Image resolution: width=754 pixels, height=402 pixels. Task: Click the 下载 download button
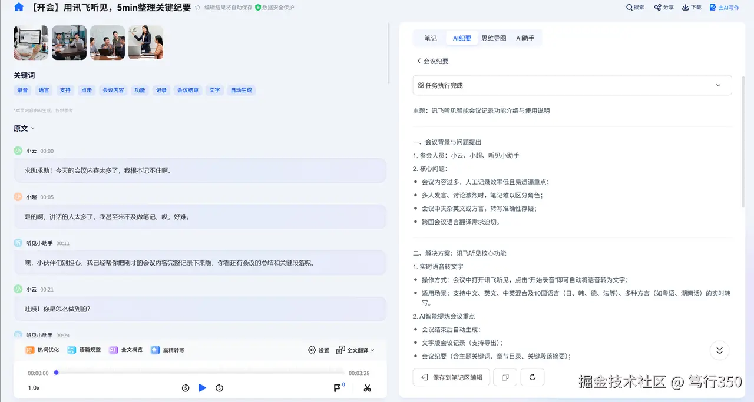pyautogui.click(x=692, y=8)
